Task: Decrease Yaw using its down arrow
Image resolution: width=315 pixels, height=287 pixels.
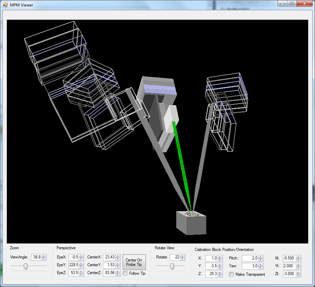Action: point(260,267)
